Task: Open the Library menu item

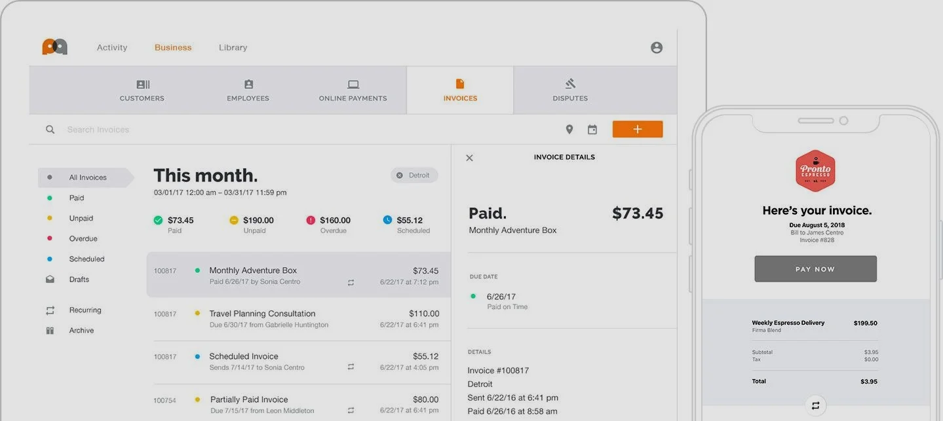Action: 233,48
